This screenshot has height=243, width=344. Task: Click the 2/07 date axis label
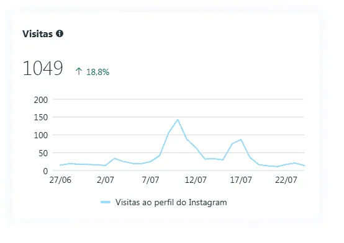click(x=106, y=180)
